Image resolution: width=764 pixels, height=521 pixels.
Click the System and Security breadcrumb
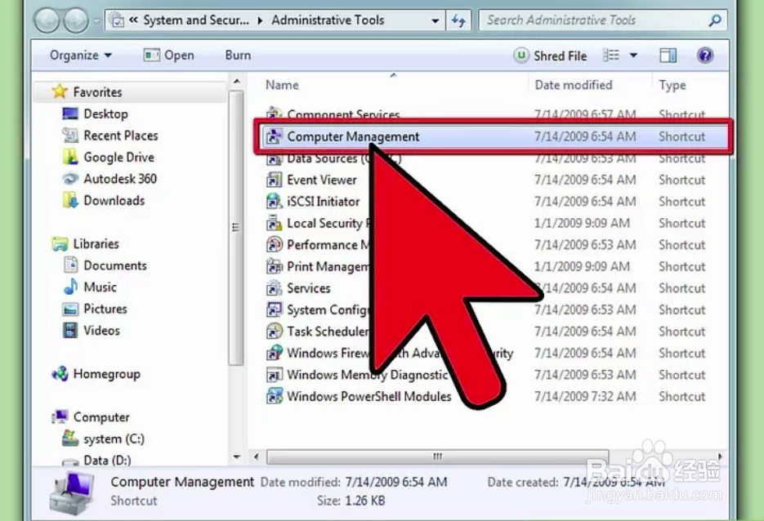click(196, 20)
